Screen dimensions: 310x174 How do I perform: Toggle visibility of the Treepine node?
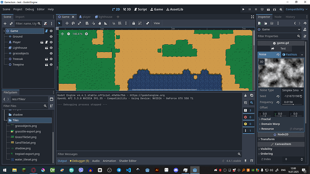tap(51, 65)
